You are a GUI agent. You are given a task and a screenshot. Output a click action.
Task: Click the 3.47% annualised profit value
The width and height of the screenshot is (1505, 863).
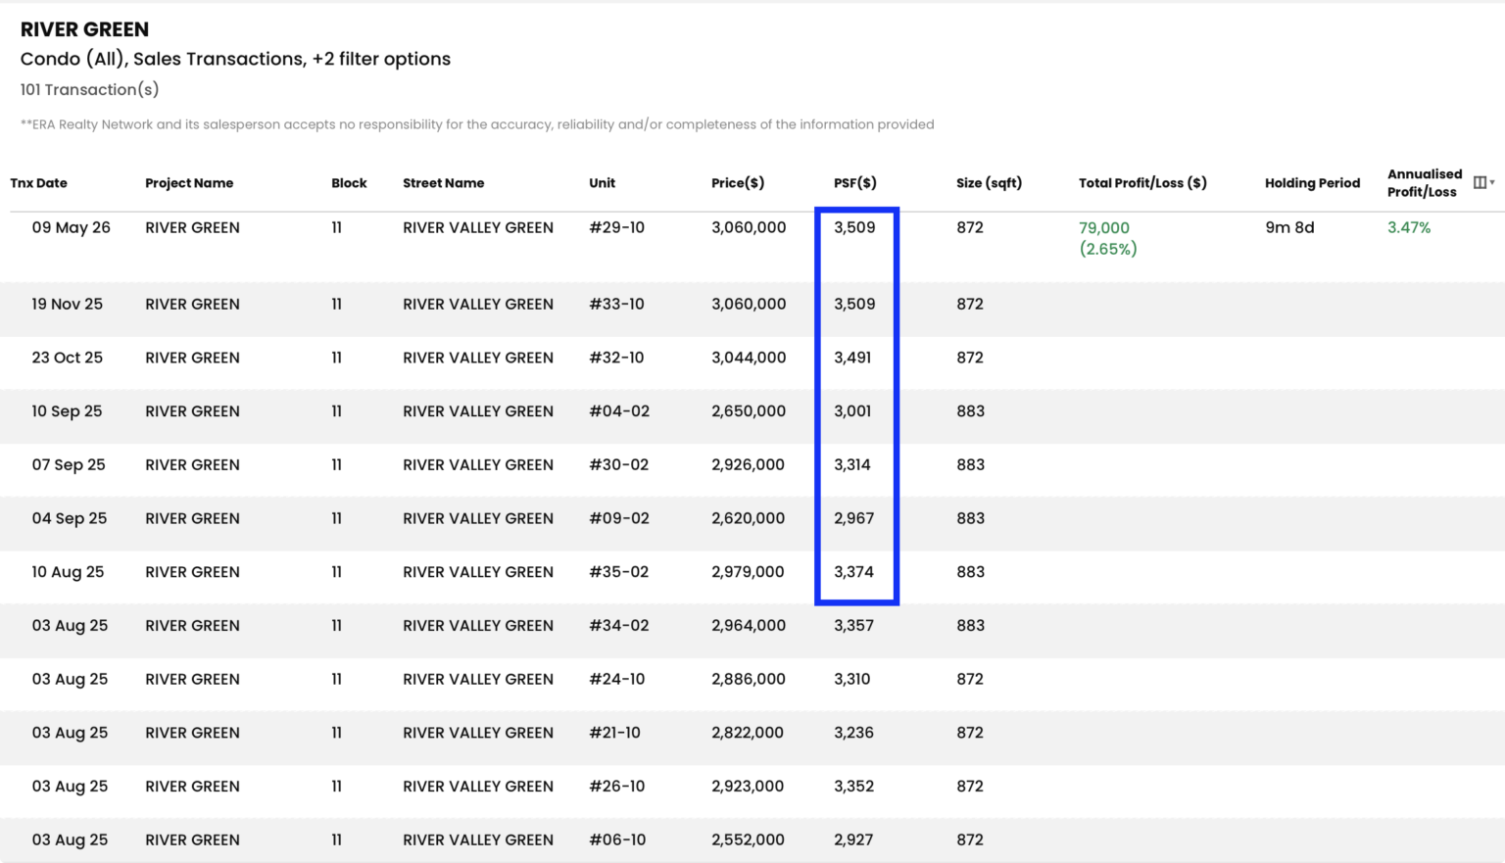click(1409, 228)
